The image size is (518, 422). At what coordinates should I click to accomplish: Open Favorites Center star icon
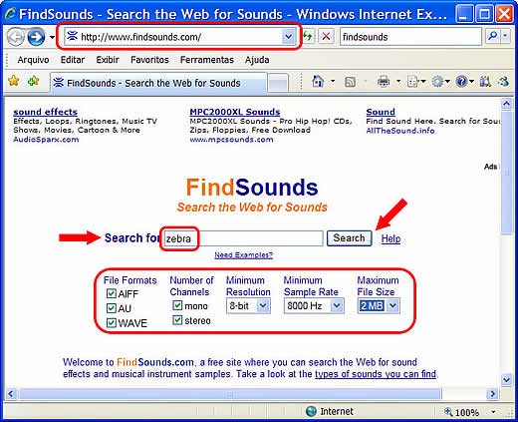click(x=14, y=81)
